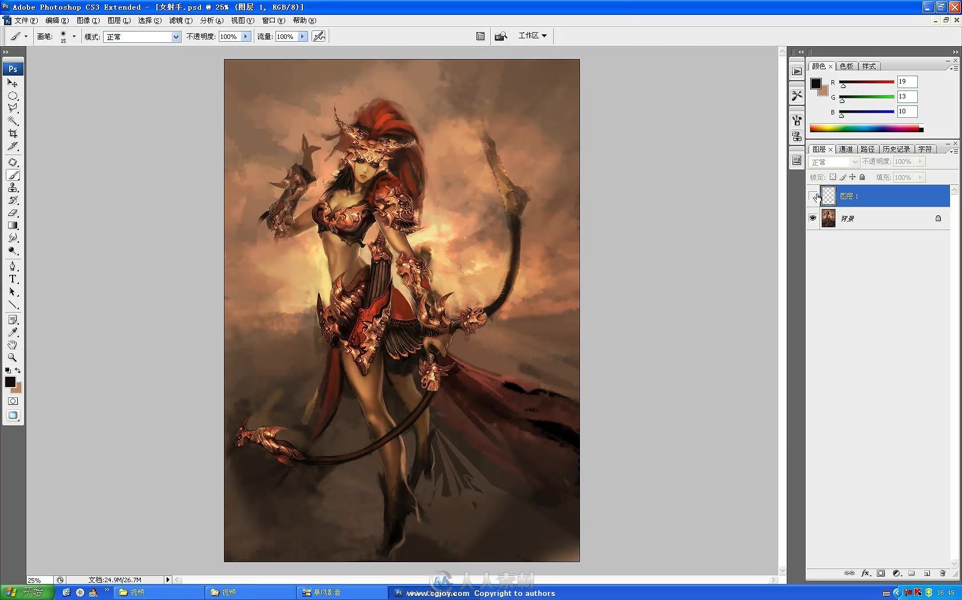Toggle lock image pixels
The width and height of the screenshot is (962, 600).
843,177
